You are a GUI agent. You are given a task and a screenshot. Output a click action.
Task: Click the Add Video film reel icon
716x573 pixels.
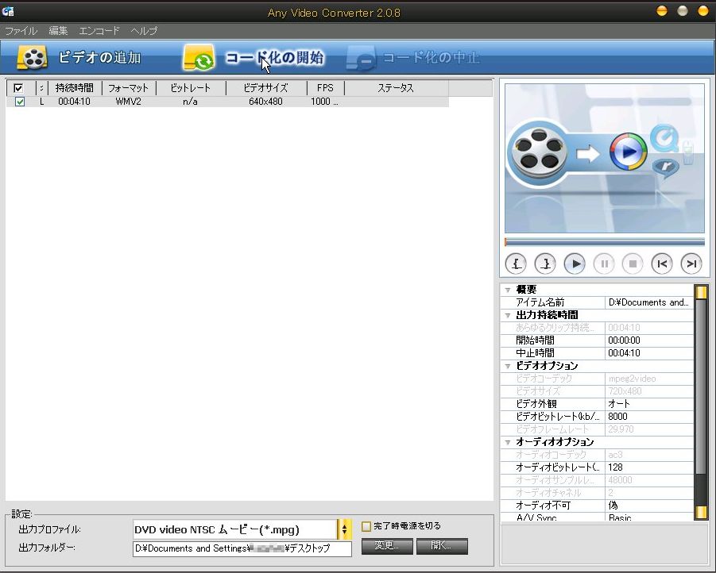[x=32, y=58]
